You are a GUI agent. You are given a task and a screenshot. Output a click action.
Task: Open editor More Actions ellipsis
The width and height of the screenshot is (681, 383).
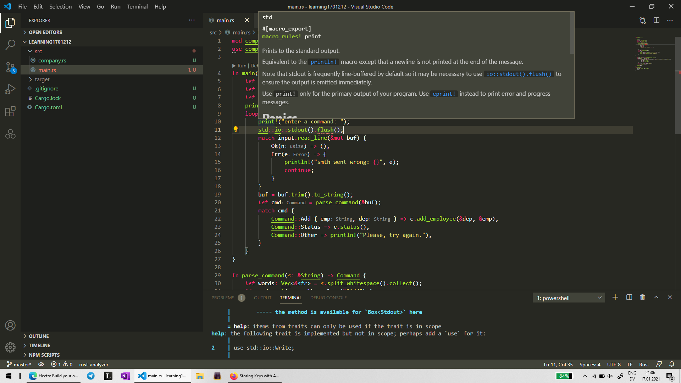(x=670, y=21)
